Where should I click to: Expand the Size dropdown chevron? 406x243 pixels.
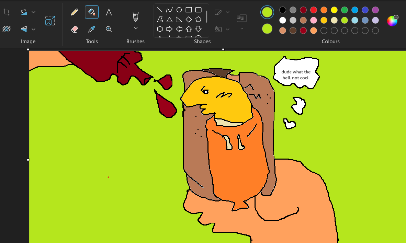241,28
